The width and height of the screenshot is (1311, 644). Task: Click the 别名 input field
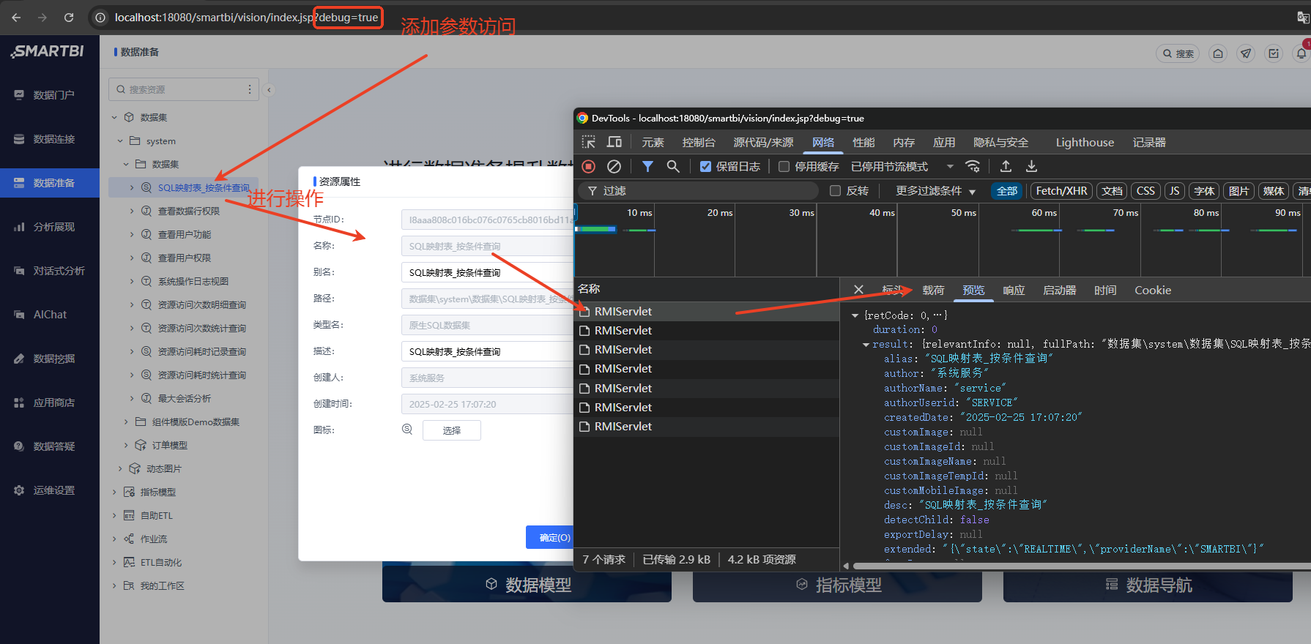pyautogui.click(x=488, y=273)
